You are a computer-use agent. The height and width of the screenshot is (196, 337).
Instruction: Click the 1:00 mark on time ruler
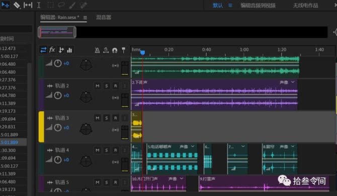244,50
